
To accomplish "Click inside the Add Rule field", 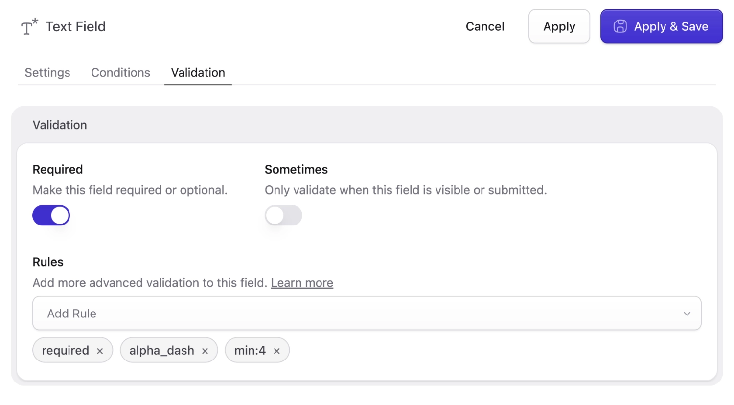I will [x=196, y=313].
